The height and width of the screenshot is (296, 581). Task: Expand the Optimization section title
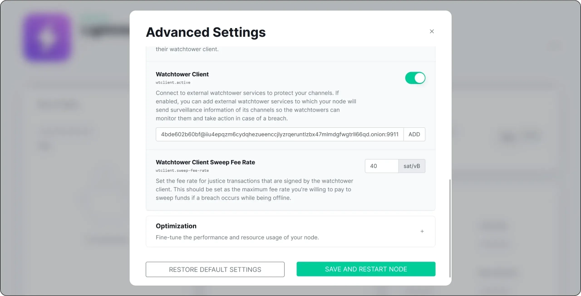coord(176,226)
